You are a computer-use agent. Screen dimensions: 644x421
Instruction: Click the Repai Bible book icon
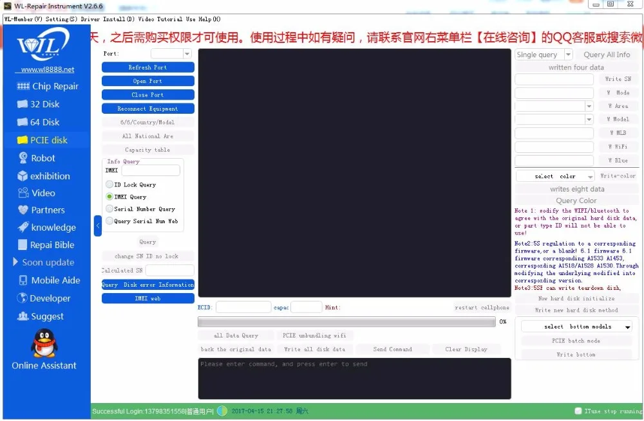tap(23, 245)
